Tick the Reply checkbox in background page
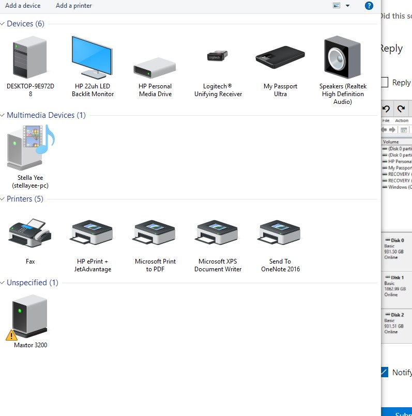This screenshot has height=416, width=412. [x=384, y=82]
